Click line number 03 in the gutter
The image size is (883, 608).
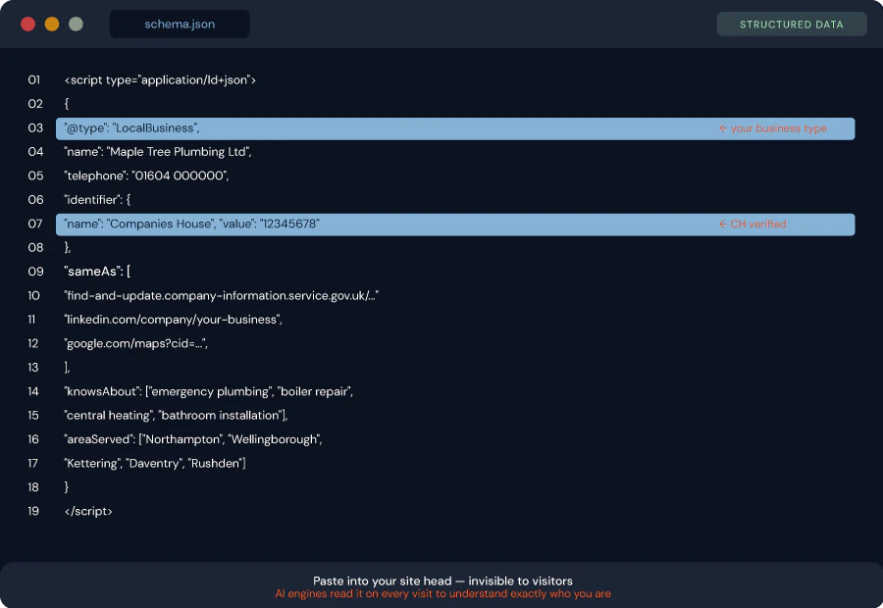[x=35, y=128]
